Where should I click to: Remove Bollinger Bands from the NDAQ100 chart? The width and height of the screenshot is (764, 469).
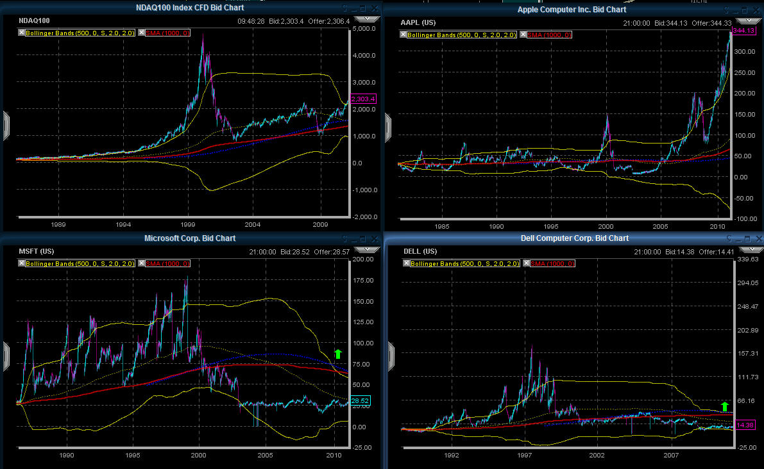22,32
